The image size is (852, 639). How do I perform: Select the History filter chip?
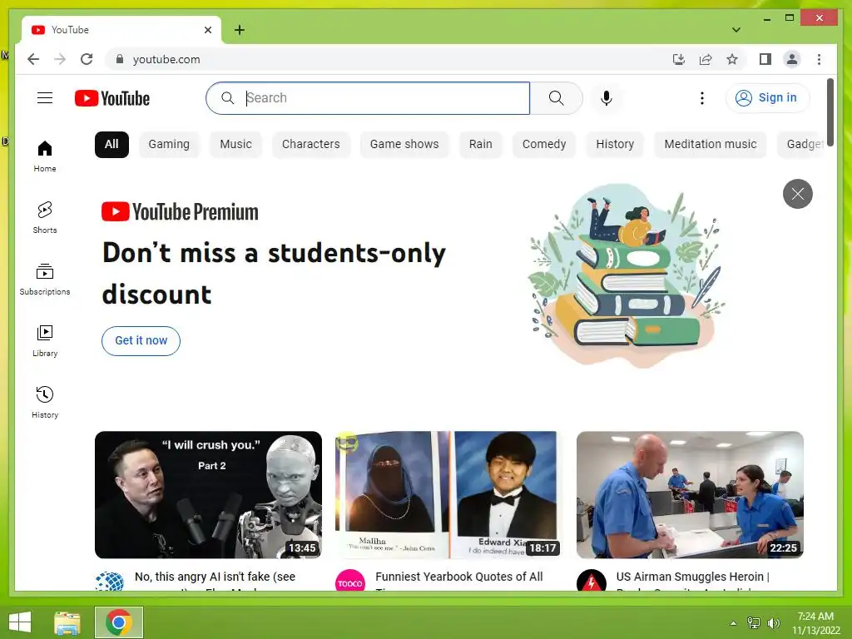(615, 145)
